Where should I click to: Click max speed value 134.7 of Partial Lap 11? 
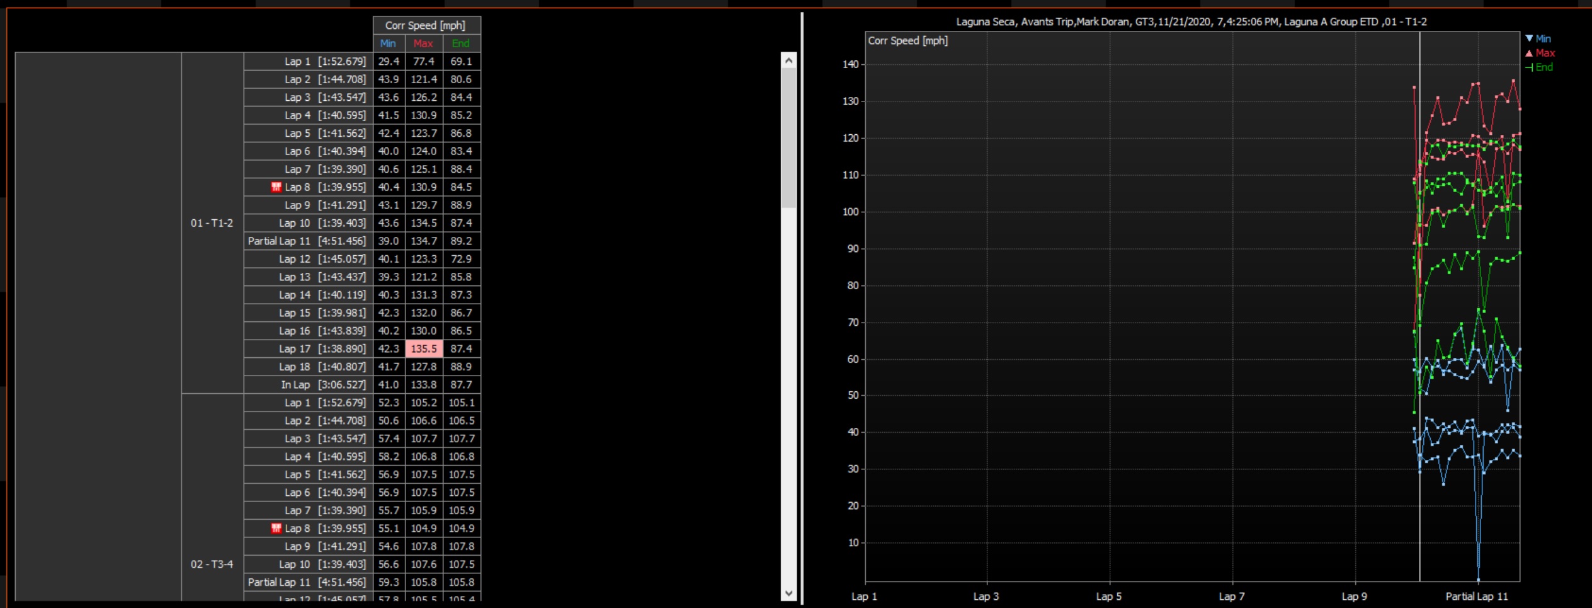pos(424,241)
